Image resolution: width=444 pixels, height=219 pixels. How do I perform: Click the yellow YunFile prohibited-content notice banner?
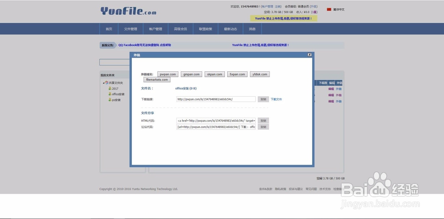click(283, 18)
